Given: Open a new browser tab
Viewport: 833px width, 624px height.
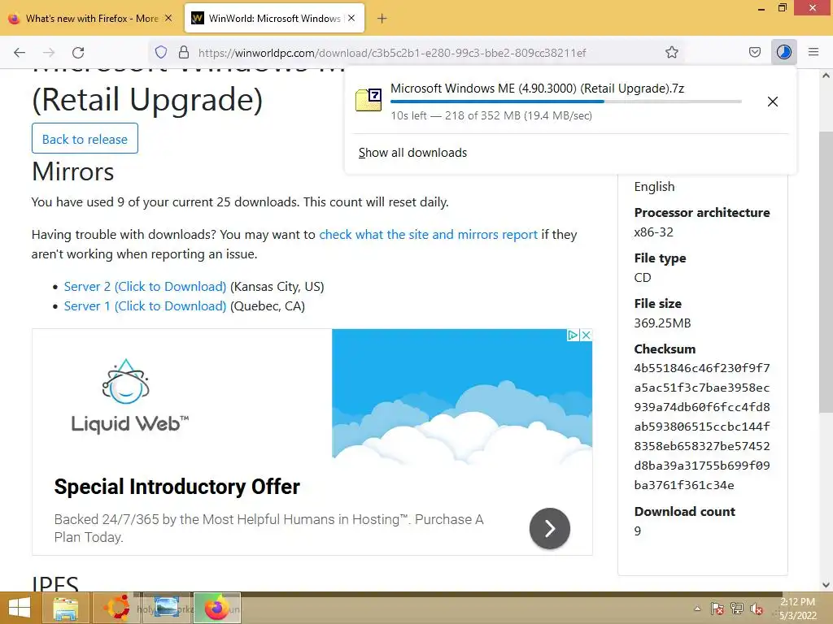Looking at the screenshot, I should click(x=382, y=19).
